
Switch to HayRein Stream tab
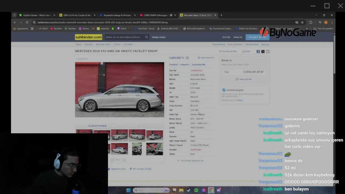pos(37,15)
